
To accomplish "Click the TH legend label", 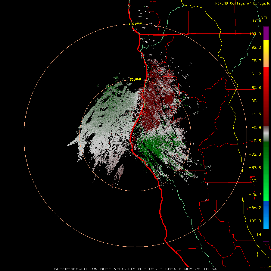I will (x=259, y=235).
